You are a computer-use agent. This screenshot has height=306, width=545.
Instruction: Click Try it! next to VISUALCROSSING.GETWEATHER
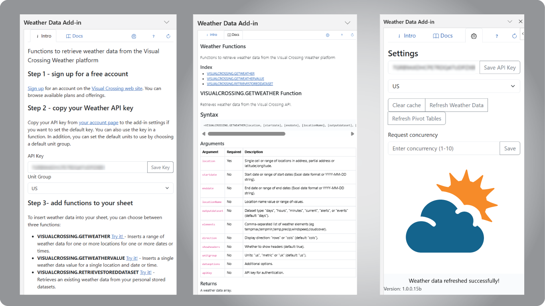pyautogui.click(x=117, y=236)
